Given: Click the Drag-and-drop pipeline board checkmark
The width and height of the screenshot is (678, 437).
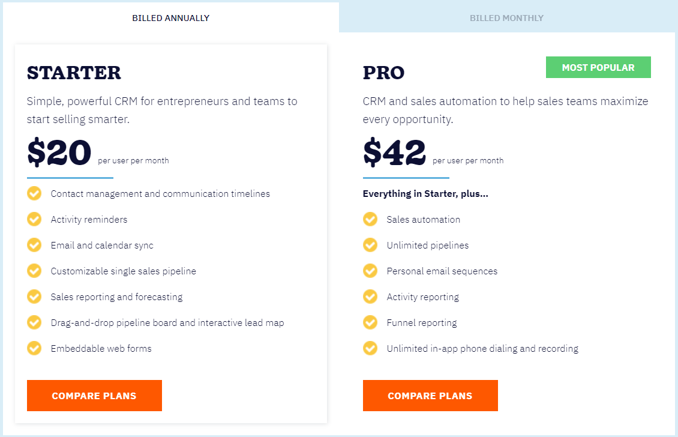Looking at the screenshot, I should coord(34,322).
